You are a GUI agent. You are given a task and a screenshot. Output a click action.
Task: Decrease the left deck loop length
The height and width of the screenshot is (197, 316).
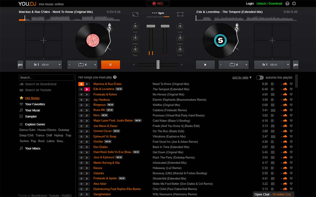70,65
